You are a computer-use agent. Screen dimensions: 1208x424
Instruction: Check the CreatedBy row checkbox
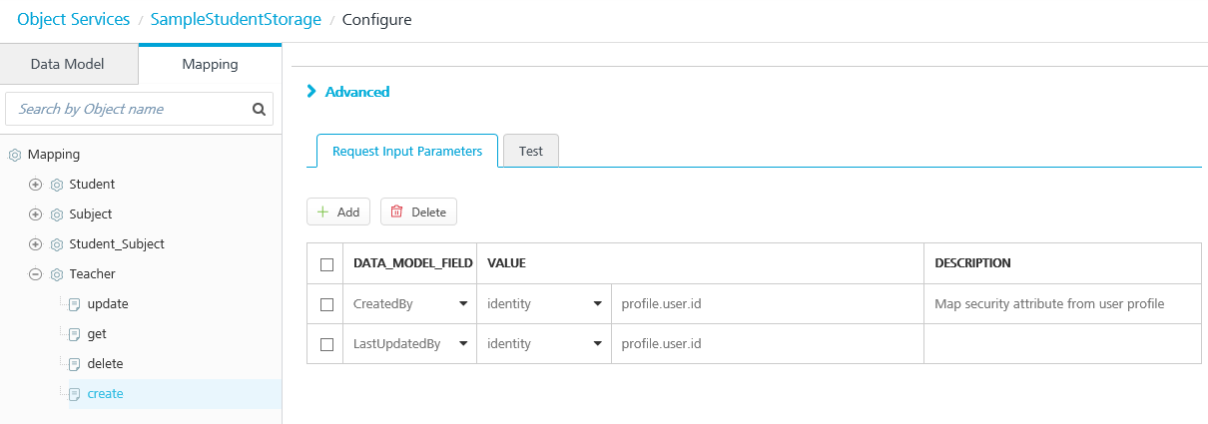326,304
